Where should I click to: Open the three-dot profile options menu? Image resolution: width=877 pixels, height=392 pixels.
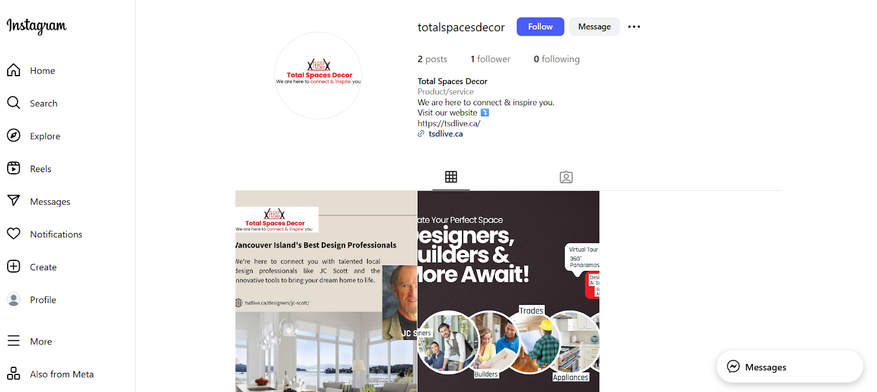pos(634,26)
